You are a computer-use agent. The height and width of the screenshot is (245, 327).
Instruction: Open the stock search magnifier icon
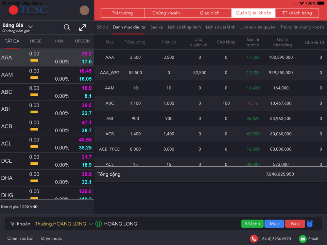point(67,27)
